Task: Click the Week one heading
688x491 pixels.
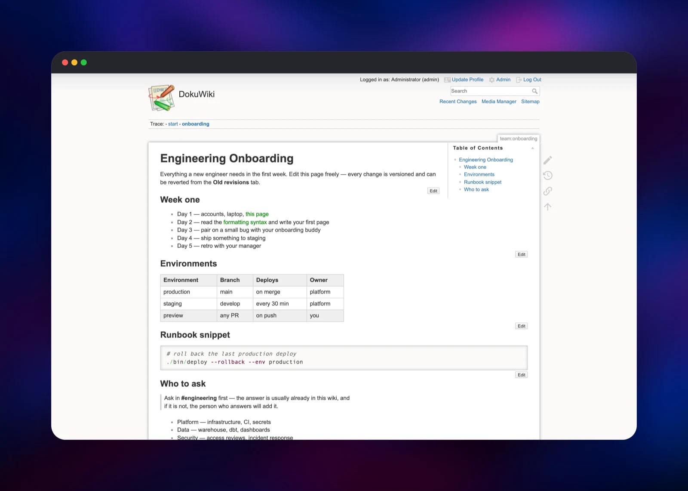Action: click(x=180, y=200)
